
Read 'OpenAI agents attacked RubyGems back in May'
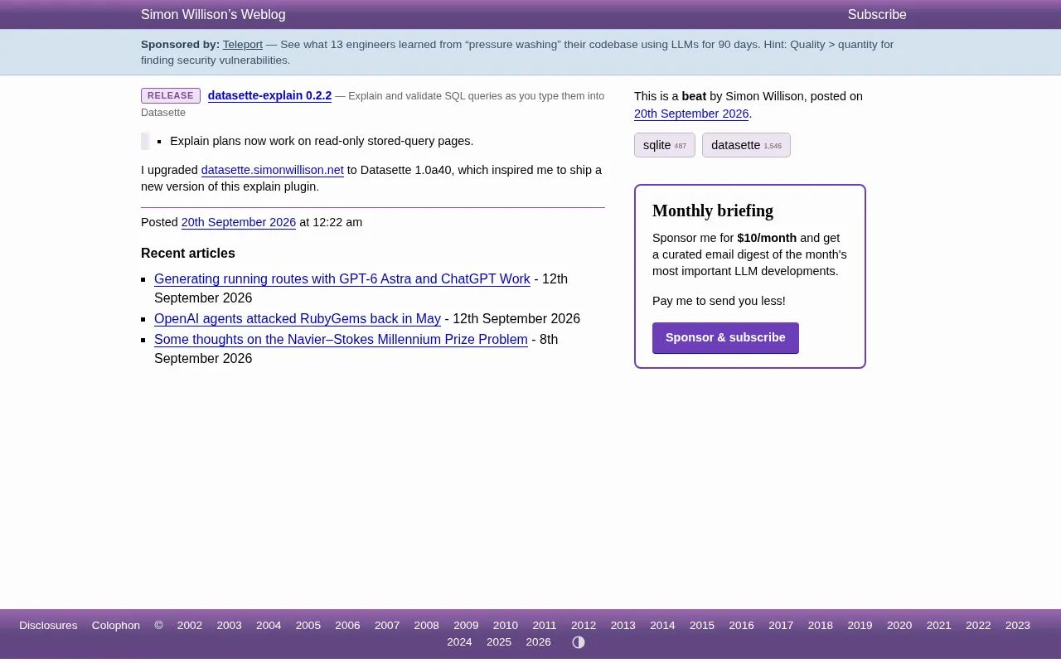[x=298, y=319]
